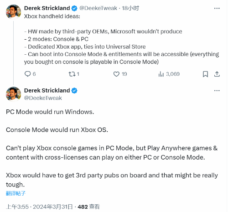The height and width of the screenshot is (212, 228).
Task: Click the blue verified badge in first tweet
Action: 74,8
